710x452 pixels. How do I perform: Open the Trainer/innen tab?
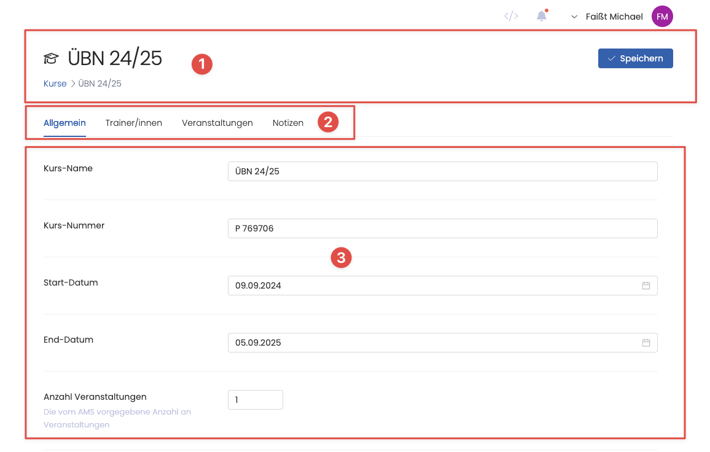coord(134,123)
